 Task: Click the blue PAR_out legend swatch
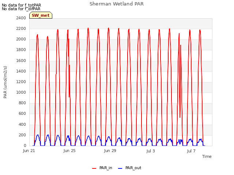(x=120, y=168)
